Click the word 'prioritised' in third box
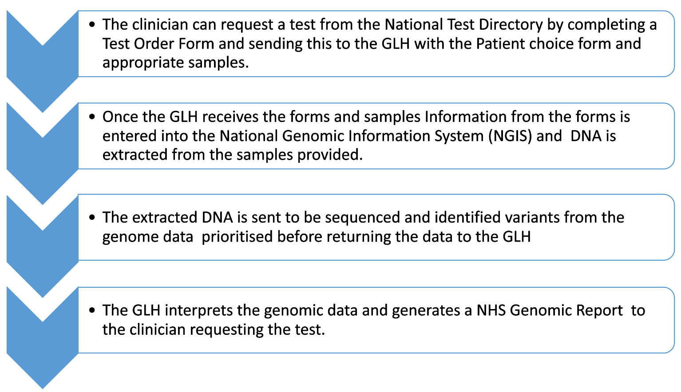 [237, 237]
